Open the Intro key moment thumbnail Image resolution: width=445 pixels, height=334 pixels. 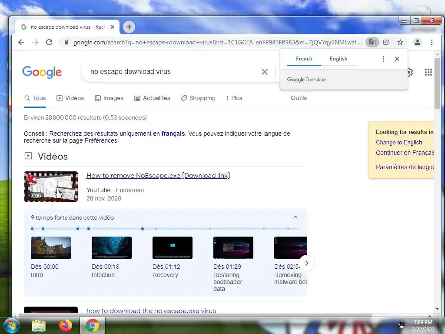point(51,247)
